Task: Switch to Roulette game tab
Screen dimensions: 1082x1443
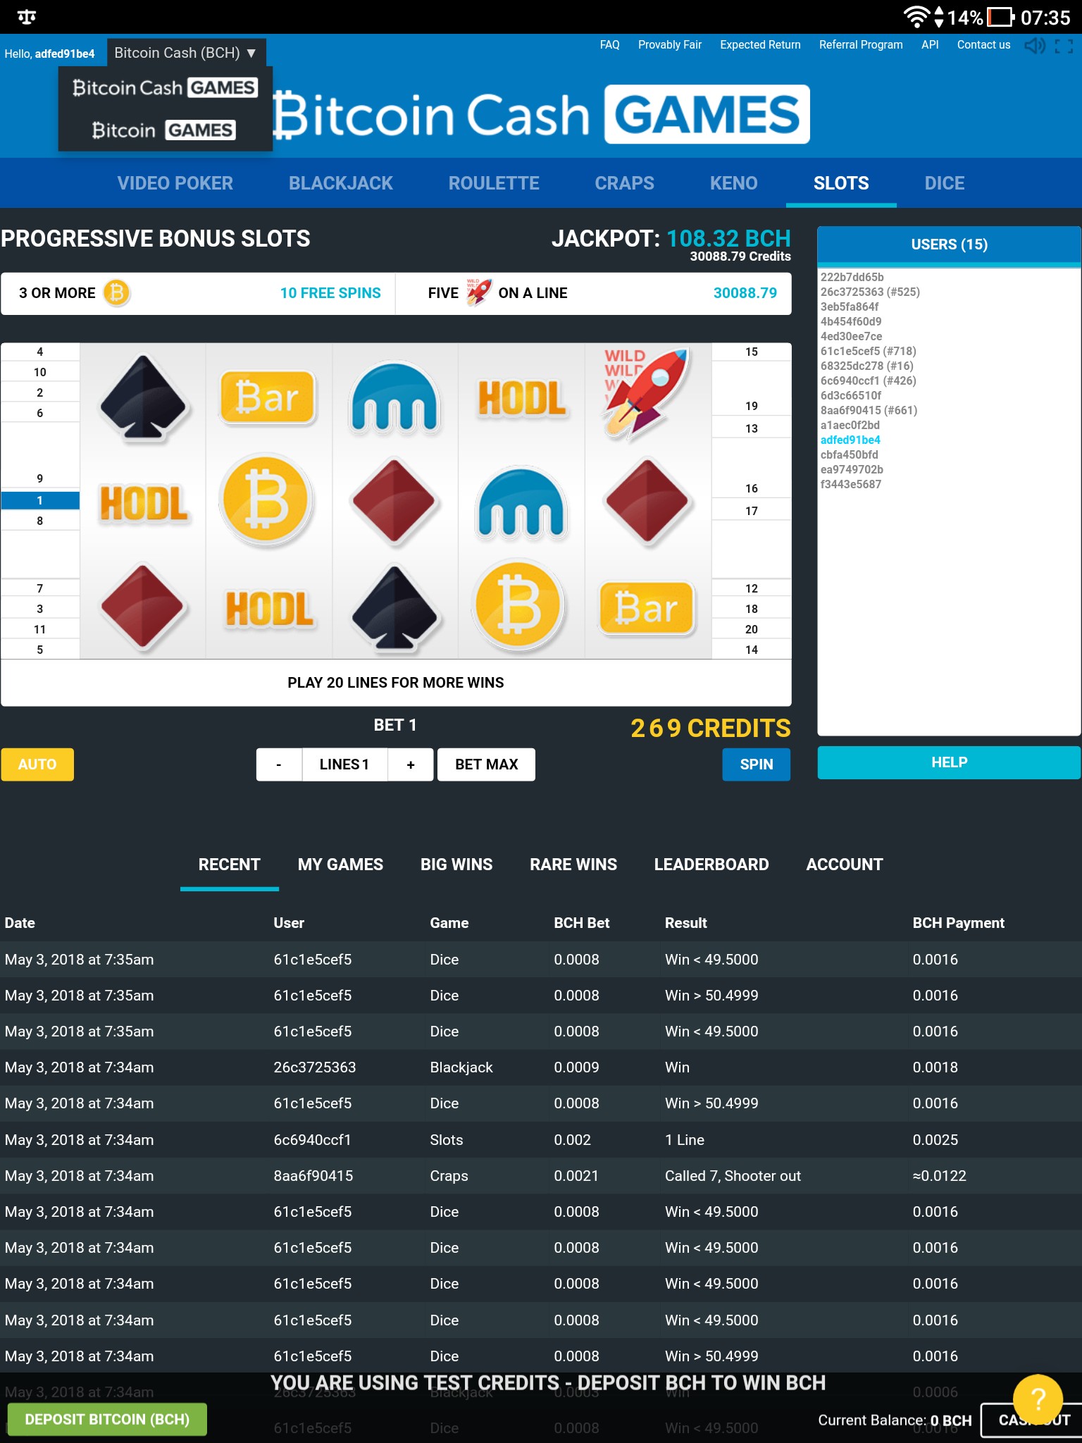Action: click(x=494, y=183)
